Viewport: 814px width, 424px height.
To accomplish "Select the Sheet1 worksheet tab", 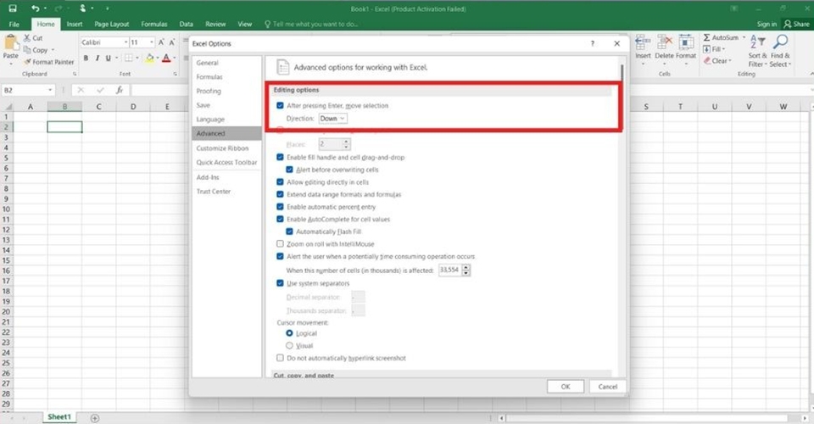I will (x=59, y=417).
